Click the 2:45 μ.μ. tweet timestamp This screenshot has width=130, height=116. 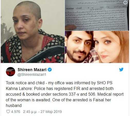30,112
